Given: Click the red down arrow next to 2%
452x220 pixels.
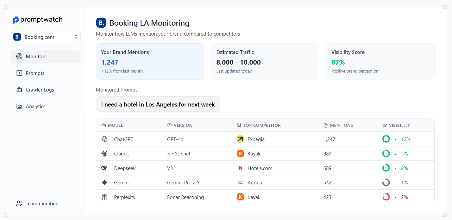Looking at the screenshot, I should [x=395, y=197].
